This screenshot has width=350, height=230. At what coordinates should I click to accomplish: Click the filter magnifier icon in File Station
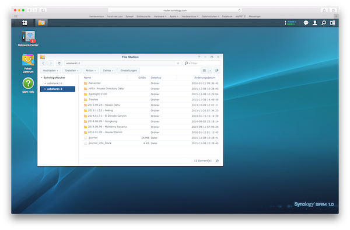[x=187, y=63]
